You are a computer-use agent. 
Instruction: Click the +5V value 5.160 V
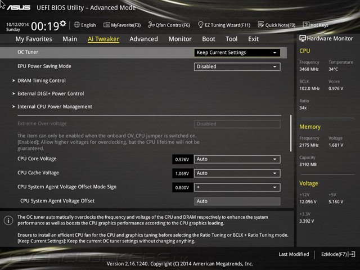pyautogui.click(x=336, y=201)
